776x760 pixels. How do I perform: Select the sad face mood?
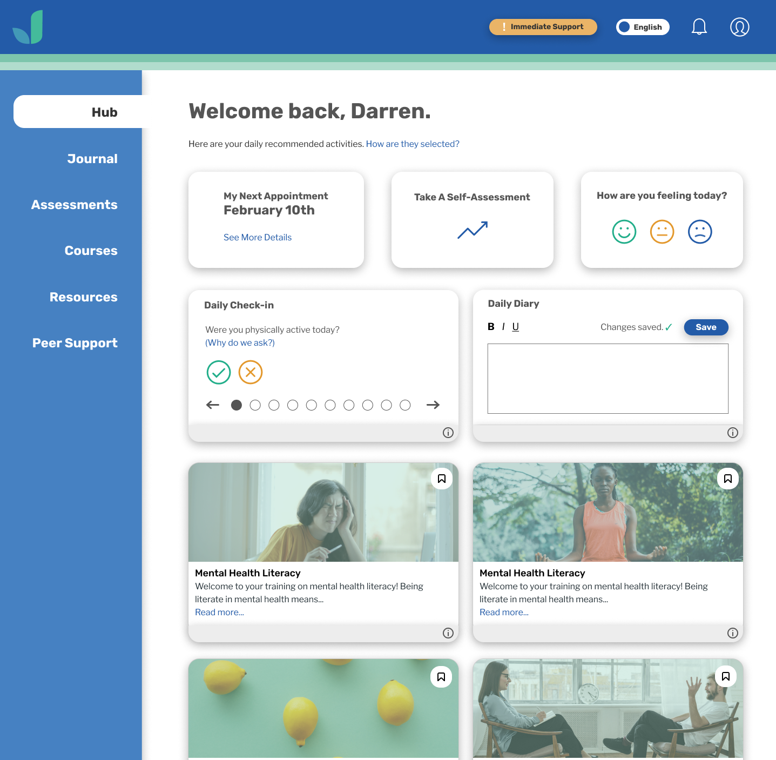699,232
